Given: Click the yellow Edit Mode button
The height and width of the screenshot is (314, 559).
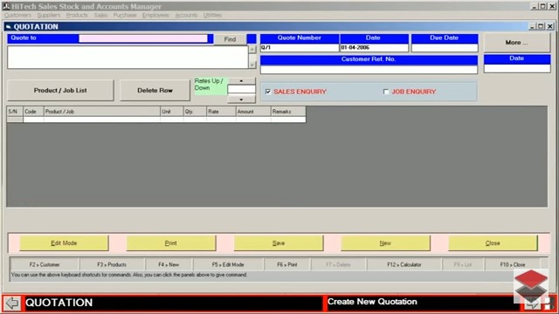Looking at the screenshot, I should pyautogui.click(x=64, y=243).
